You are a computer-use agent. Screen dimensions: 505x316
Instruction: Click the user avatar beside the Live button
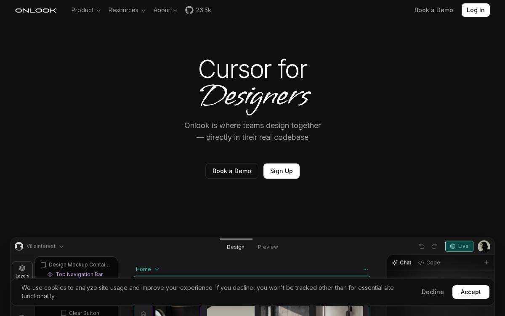[484, 246]
